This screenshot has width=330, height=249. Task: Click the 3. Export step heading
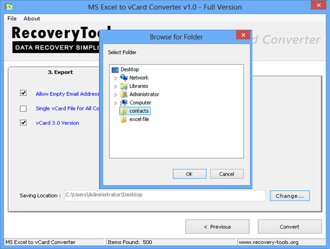click(60, 72)
